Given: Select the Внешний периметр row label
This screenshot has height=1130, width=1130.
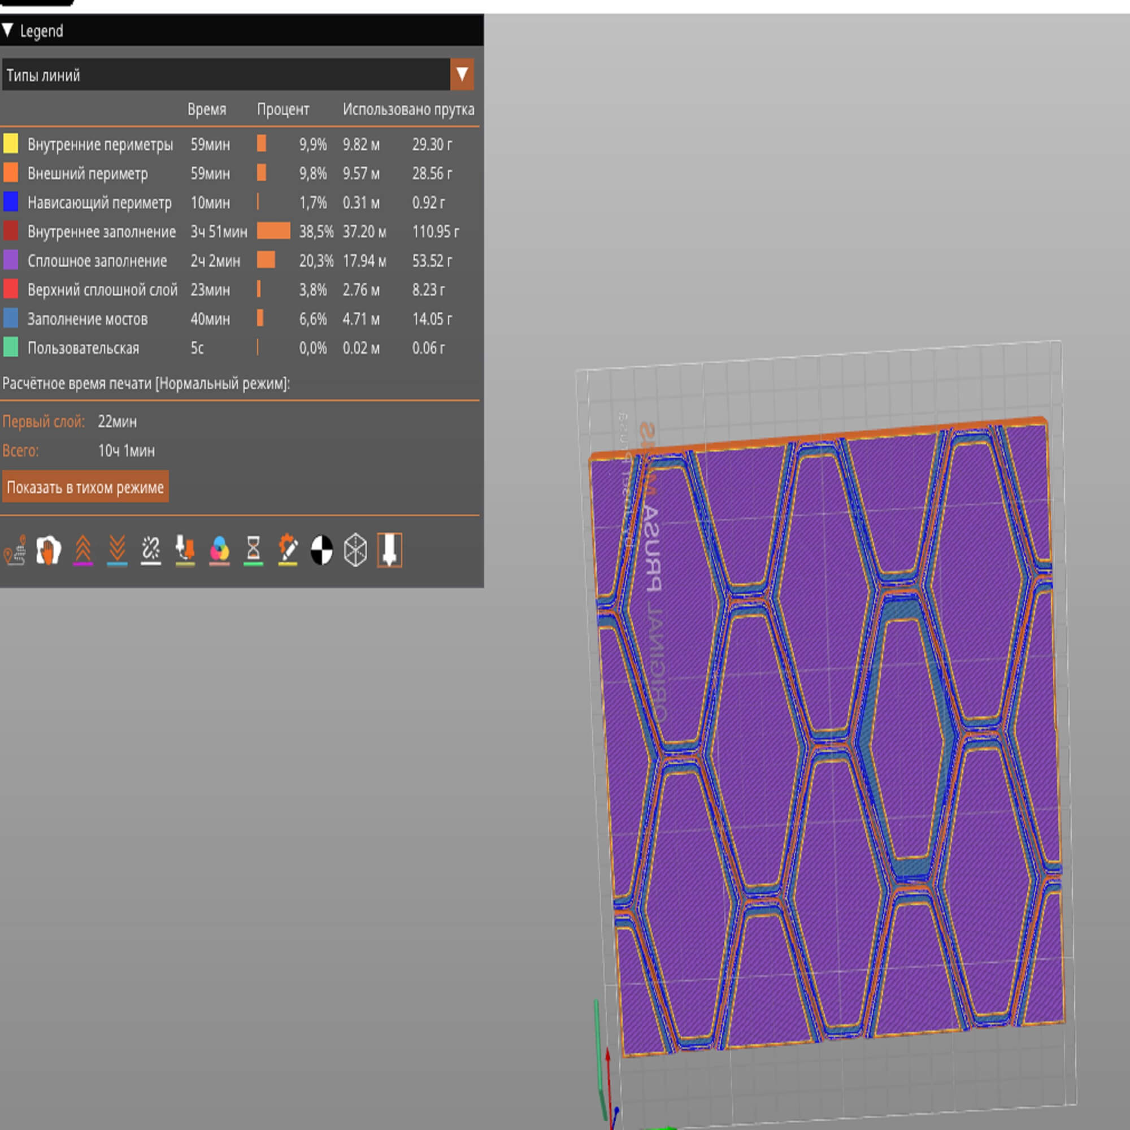Looking at the screenshot, I should [88, 173].
